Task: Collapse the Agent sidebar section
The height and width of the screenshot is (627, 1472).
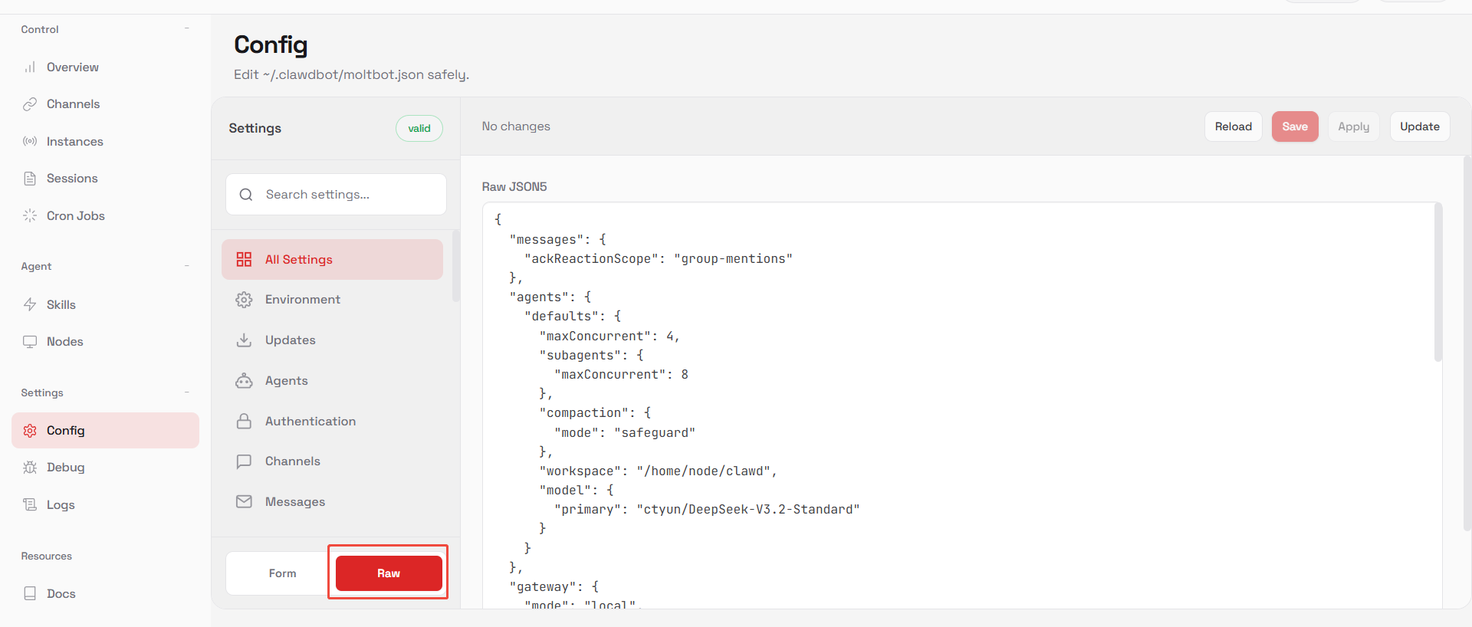Action: click(186, 266)
